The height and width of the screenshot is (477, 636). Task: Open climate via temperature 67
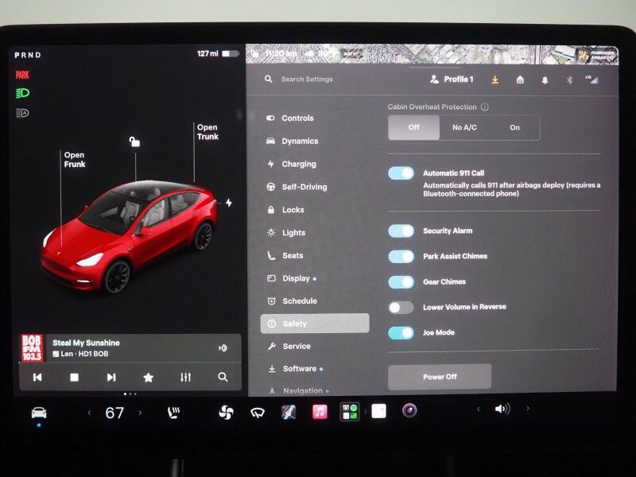[114, 413]
